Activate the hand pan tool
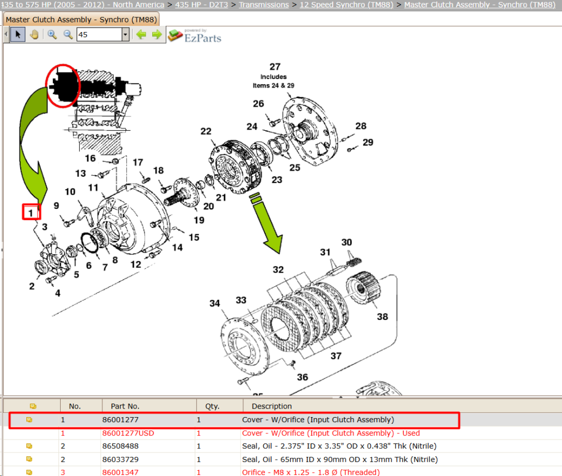The height and width of the screenshot is (476, 562). 34,35
